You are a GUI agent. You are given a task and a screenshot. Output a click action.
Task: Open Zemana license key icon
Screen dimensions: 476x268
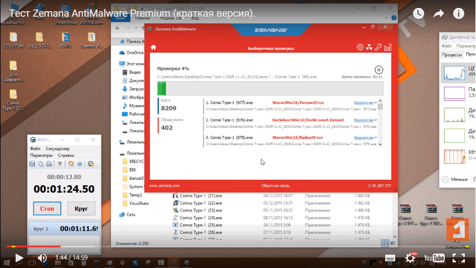[x=378, y=47]
